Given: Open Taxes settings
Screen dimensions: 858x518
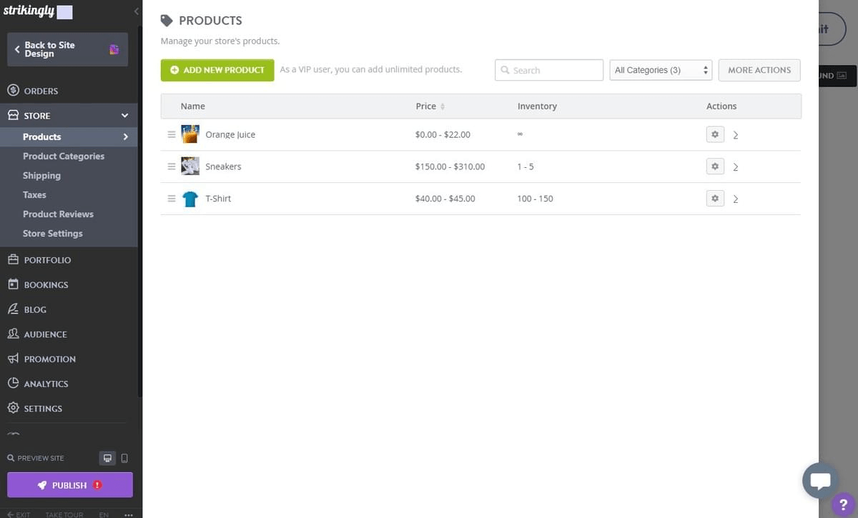Looking at the screenshot, I should [x=34, y=194].
